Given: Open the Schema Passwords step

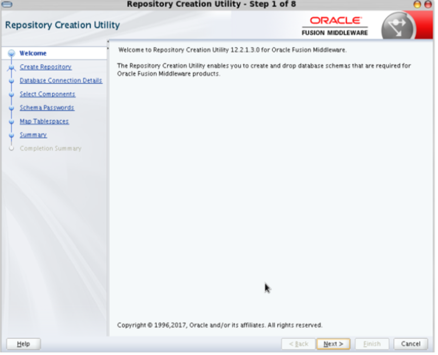Looking at the screenshot, I should pyautogui.click(x=47, y=108).
